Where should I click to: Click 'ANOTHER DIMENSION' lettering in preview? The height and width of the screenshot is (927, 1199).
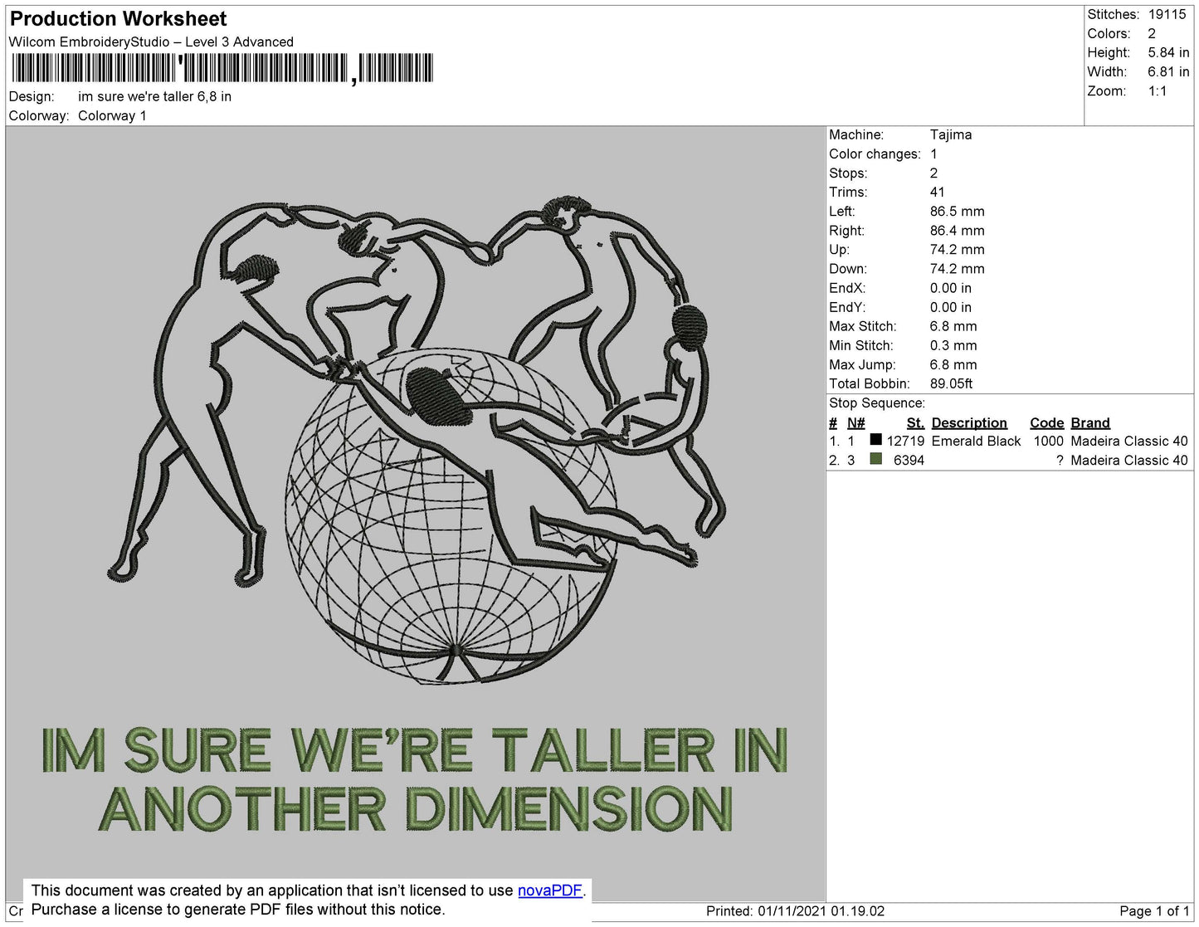pyautogui.click(x=416, y=809)
